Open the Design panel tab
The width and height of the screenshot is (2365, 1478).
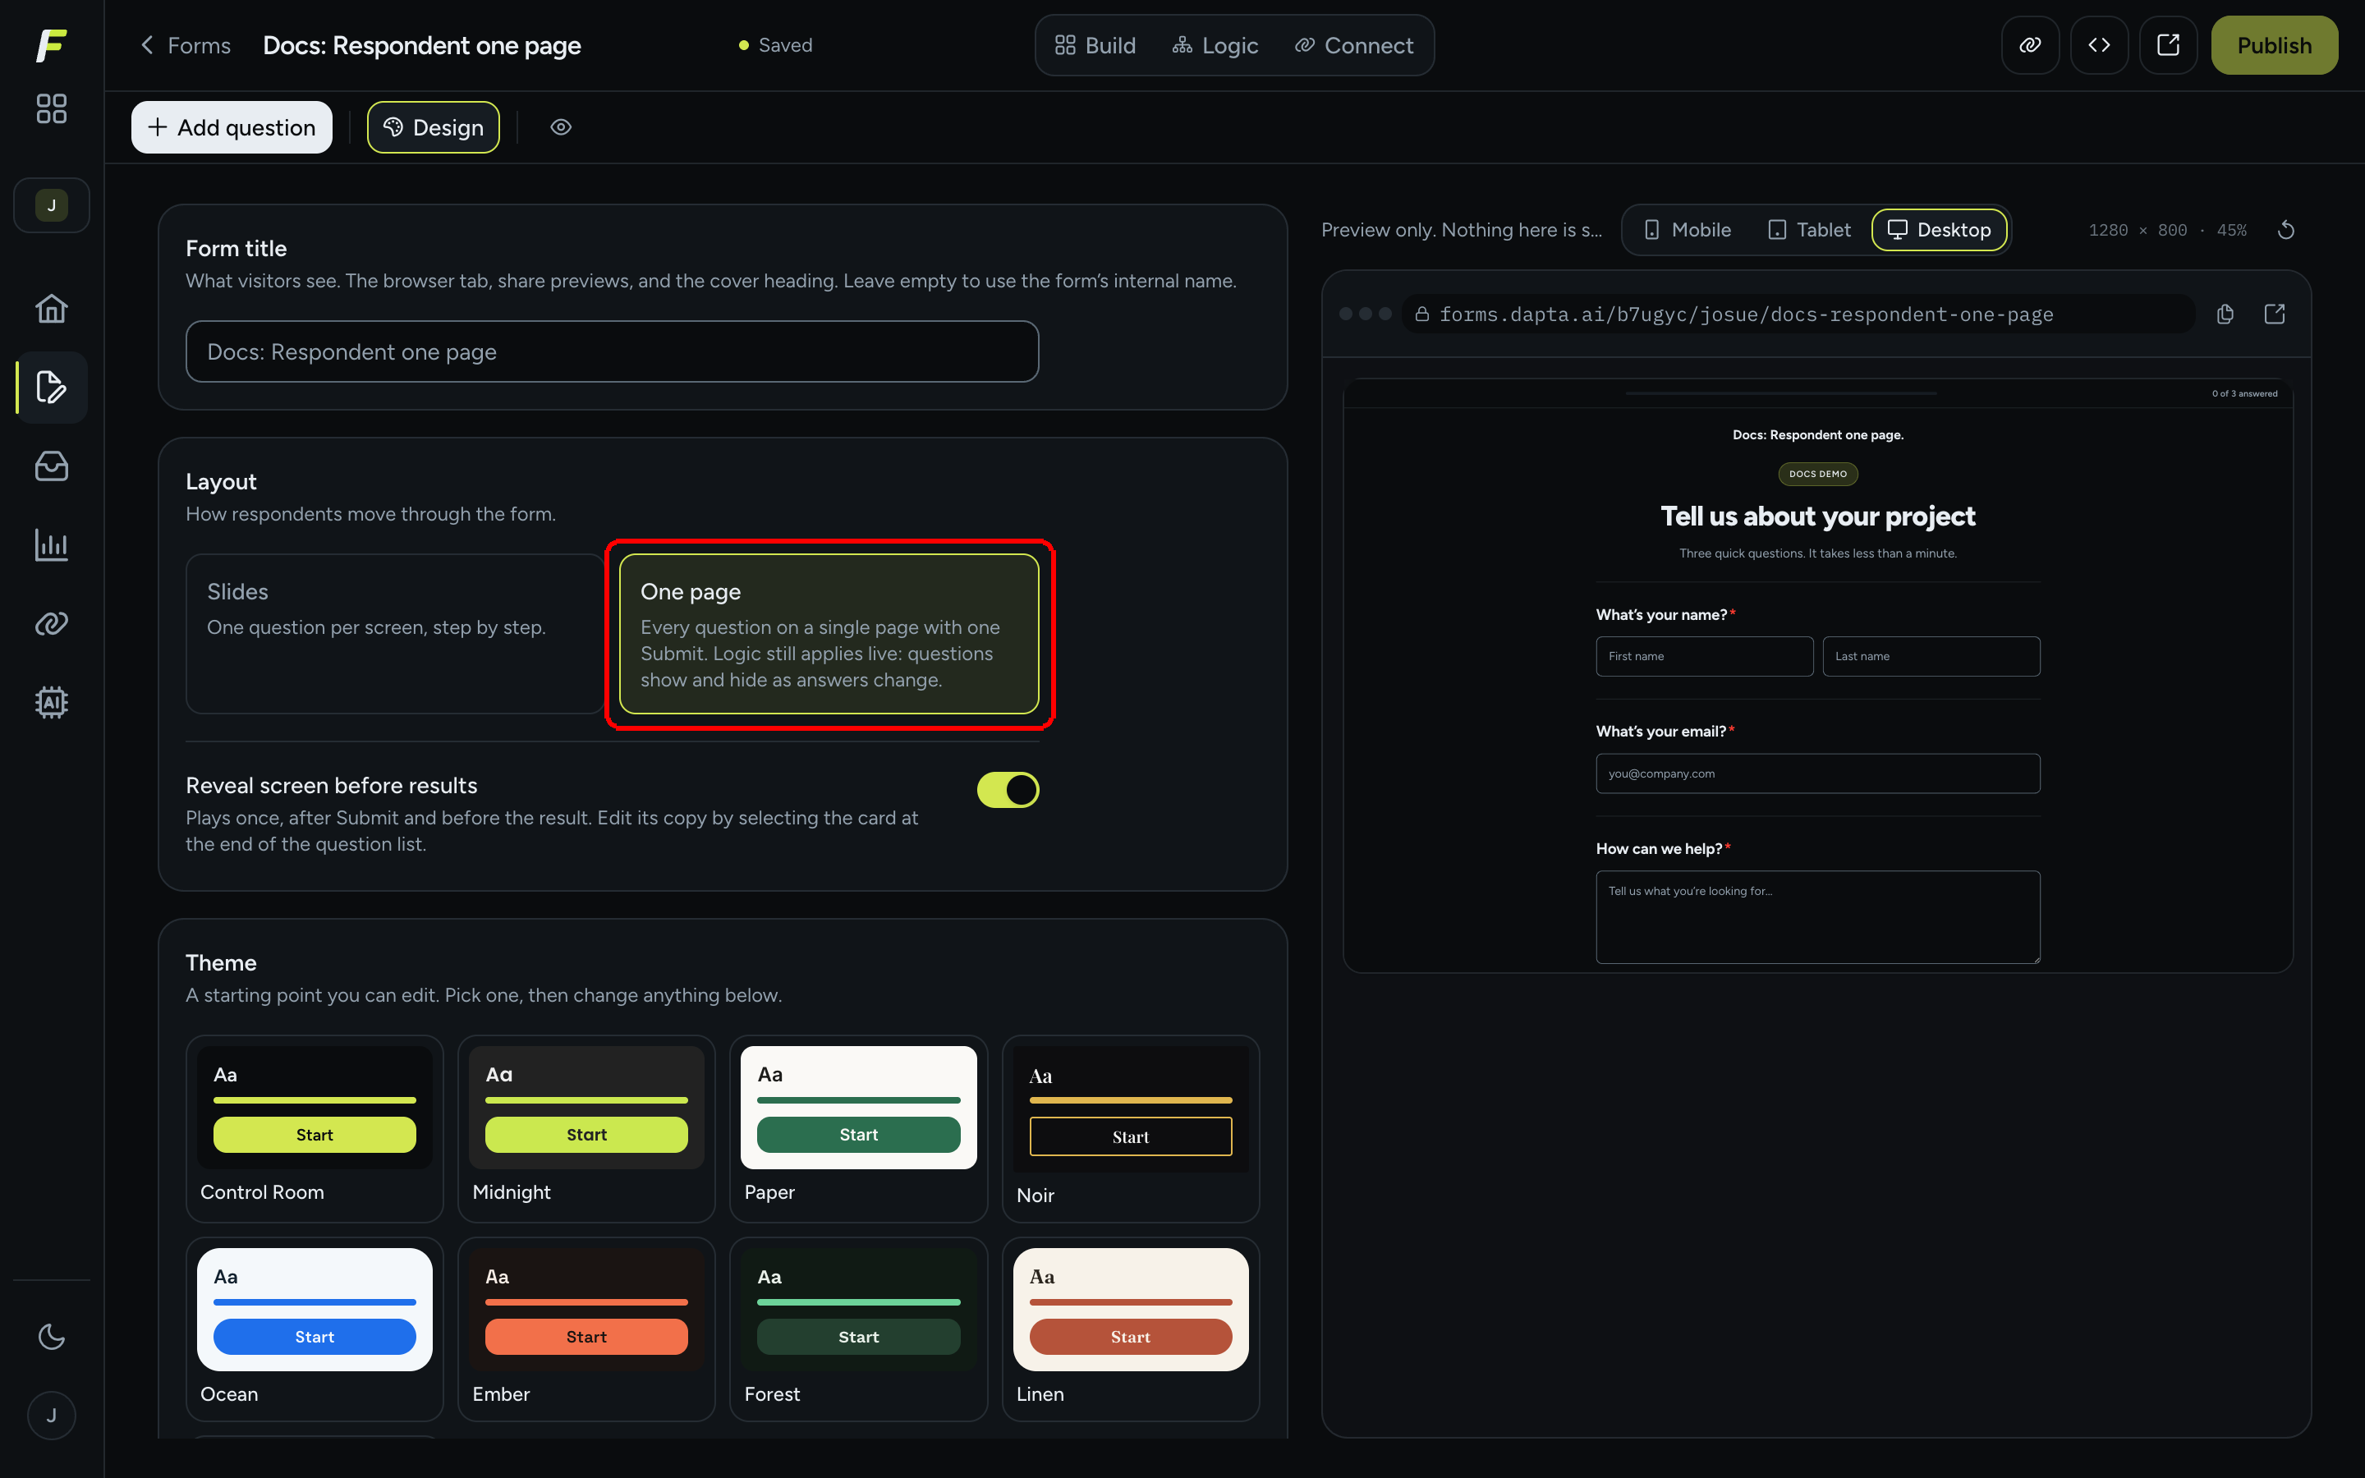click(433, 127)
